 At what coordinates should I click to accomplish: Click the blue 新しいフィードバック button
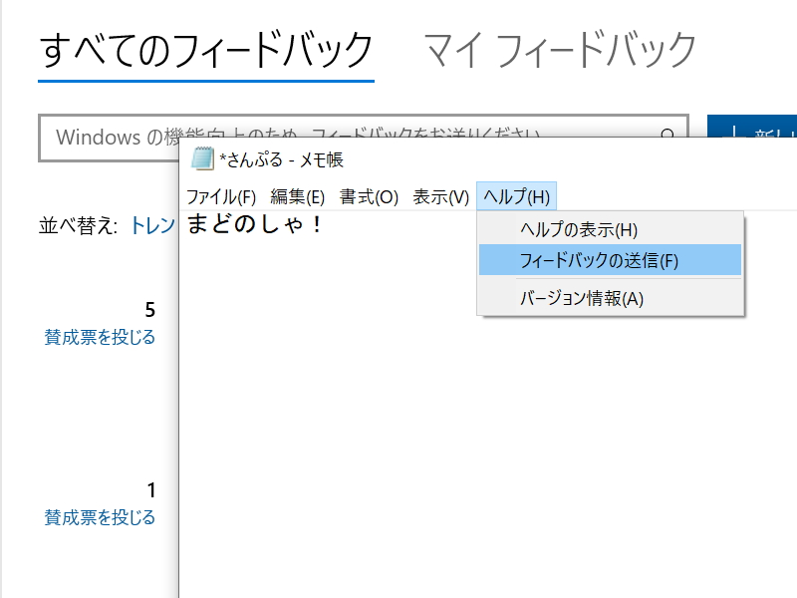tap(757, 130)
